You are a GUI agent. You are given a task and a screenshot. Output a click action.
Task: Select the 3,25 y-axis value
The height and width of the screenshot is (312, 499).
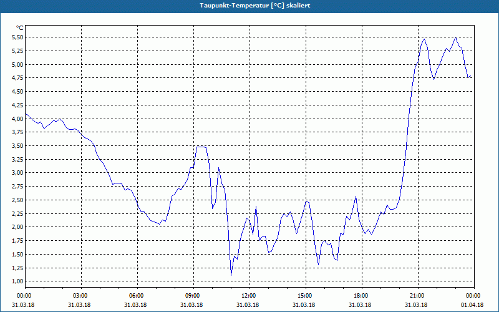pyautogui.click(x=17, y=159)
